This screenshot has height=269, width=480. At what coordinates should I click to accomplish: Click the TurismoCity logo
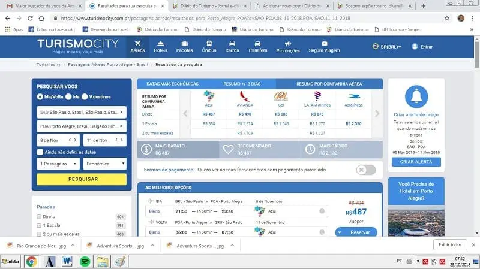pos(78,46)
